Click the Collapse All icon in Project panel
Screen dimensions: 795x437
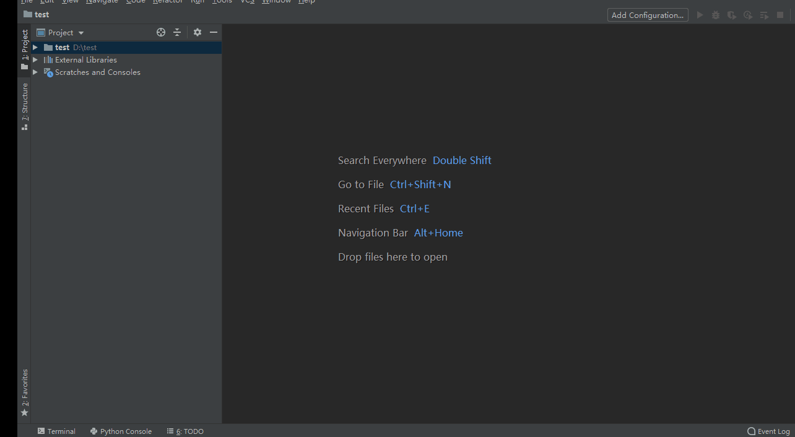point(177,32)
